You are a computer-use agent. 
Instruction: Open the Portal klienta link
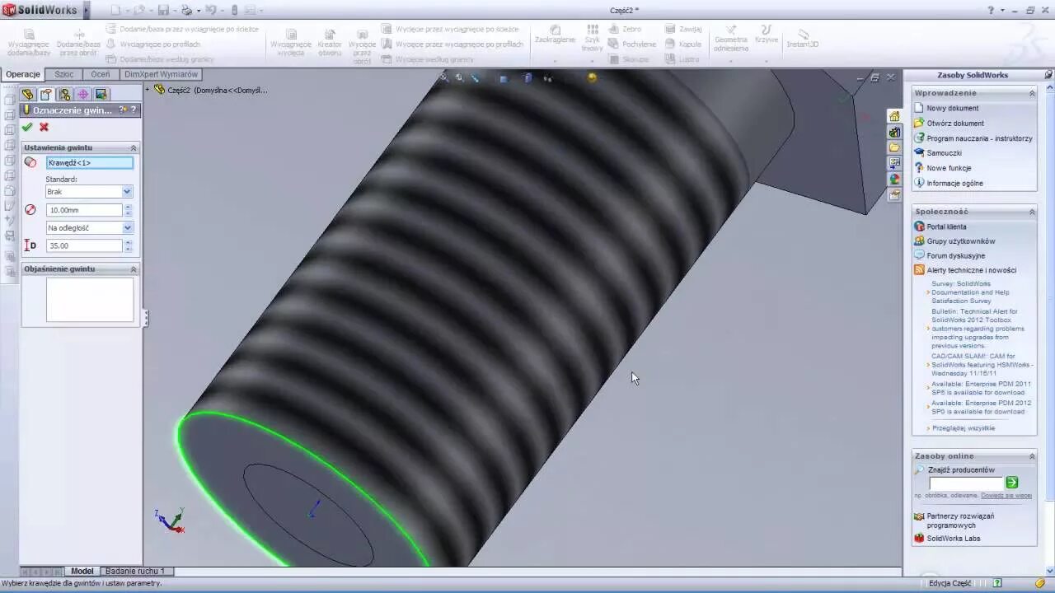[946, 226]
